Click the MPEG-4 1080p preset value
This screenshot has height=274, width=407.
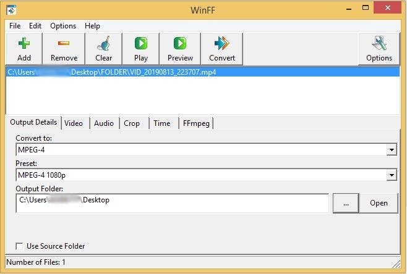coord(42,175)
